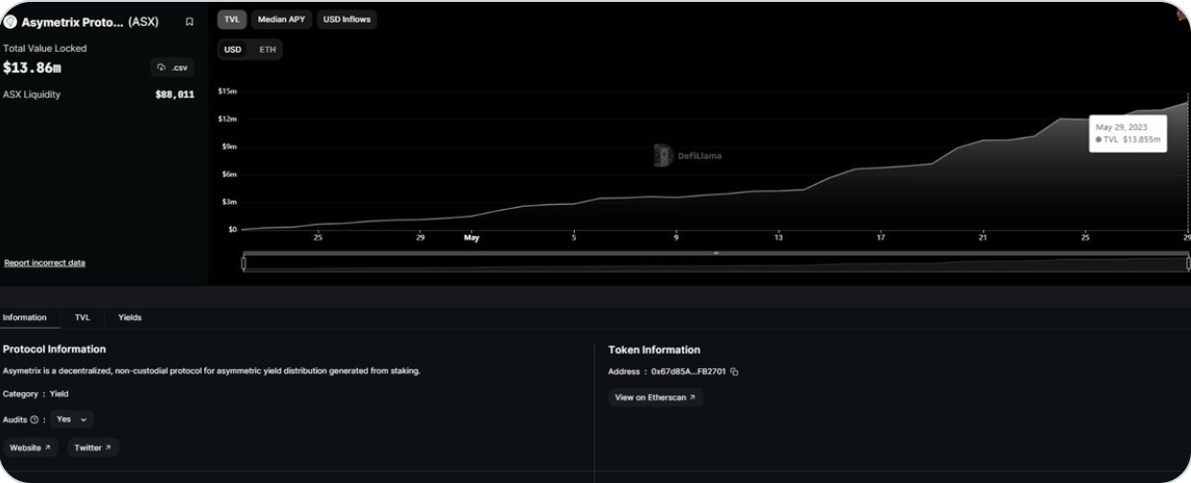Copy the token address to clipboard

point(734,372)
